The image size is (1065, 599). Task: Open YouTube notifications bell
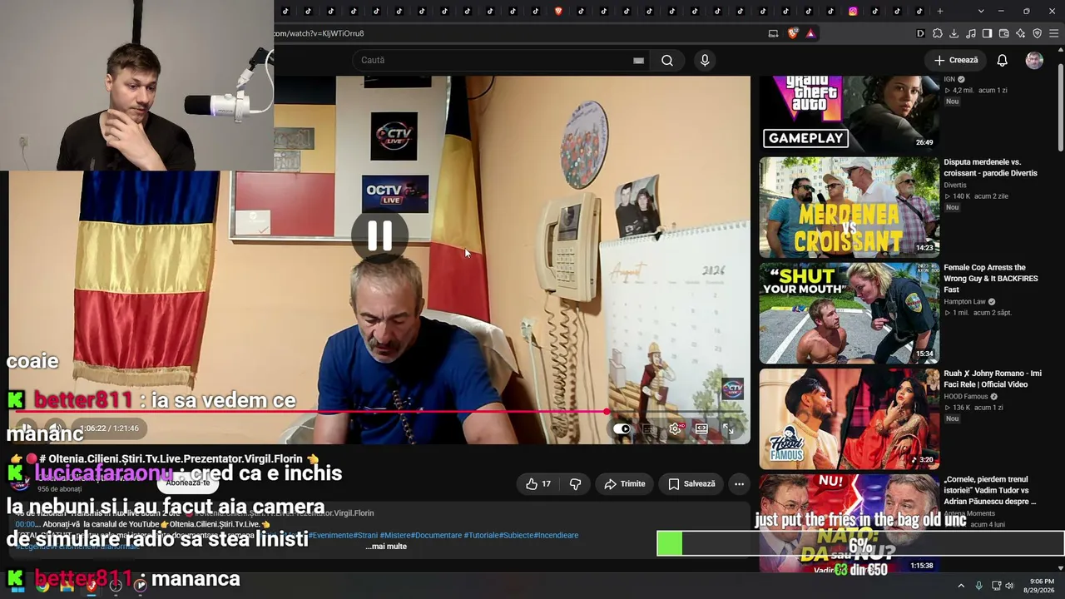click(x=1003, y=60)
